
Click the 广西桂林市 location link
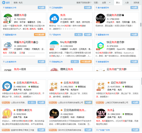pyautogui.click(x=56, y=35)
